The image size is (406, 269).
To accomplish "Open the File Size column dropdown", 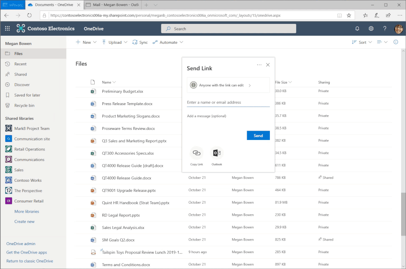I will click(290, 82).
